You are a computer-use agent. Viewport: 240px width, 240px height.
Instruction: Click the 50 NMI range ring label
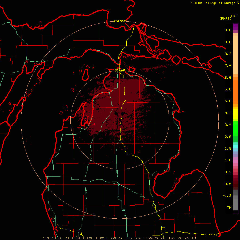(x=120, y=71)
